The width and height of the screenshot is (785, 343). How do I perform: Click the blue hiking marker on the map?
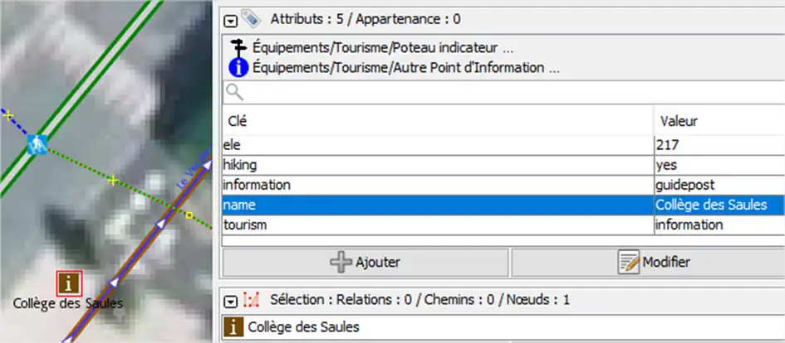(x=37, y=146)
